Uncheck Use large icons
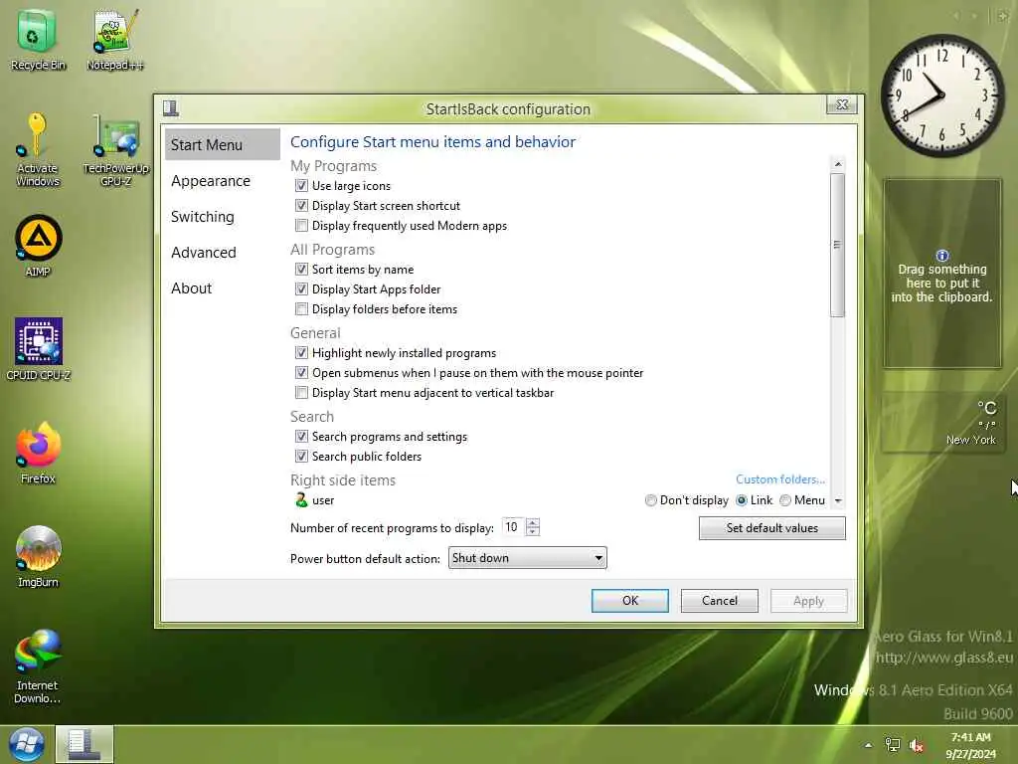This screenshot has height=764, width=1018. click(x=301, y=185)
